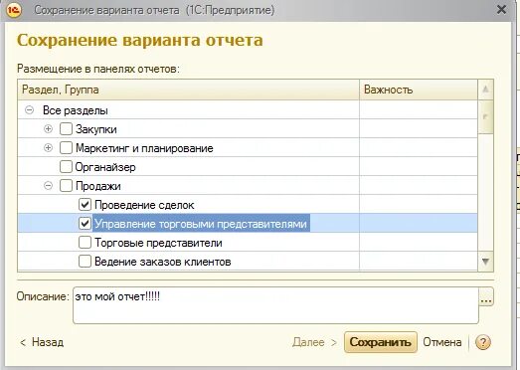Image resolution: width=520 pixels, height=370 pixels.
Task: Click Важность cell of Управление торговыми представителями
Action: pyautogui.click(x=419, y=223)
